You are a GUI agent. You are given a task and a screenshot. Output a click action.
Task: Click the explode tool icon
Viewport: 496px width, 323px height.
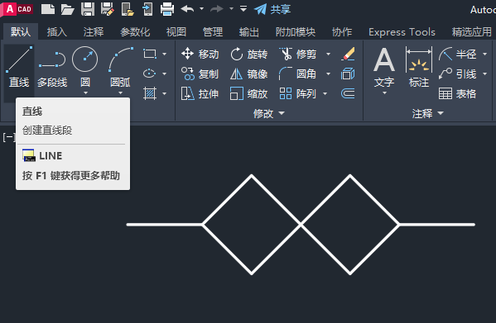(348, 74)
